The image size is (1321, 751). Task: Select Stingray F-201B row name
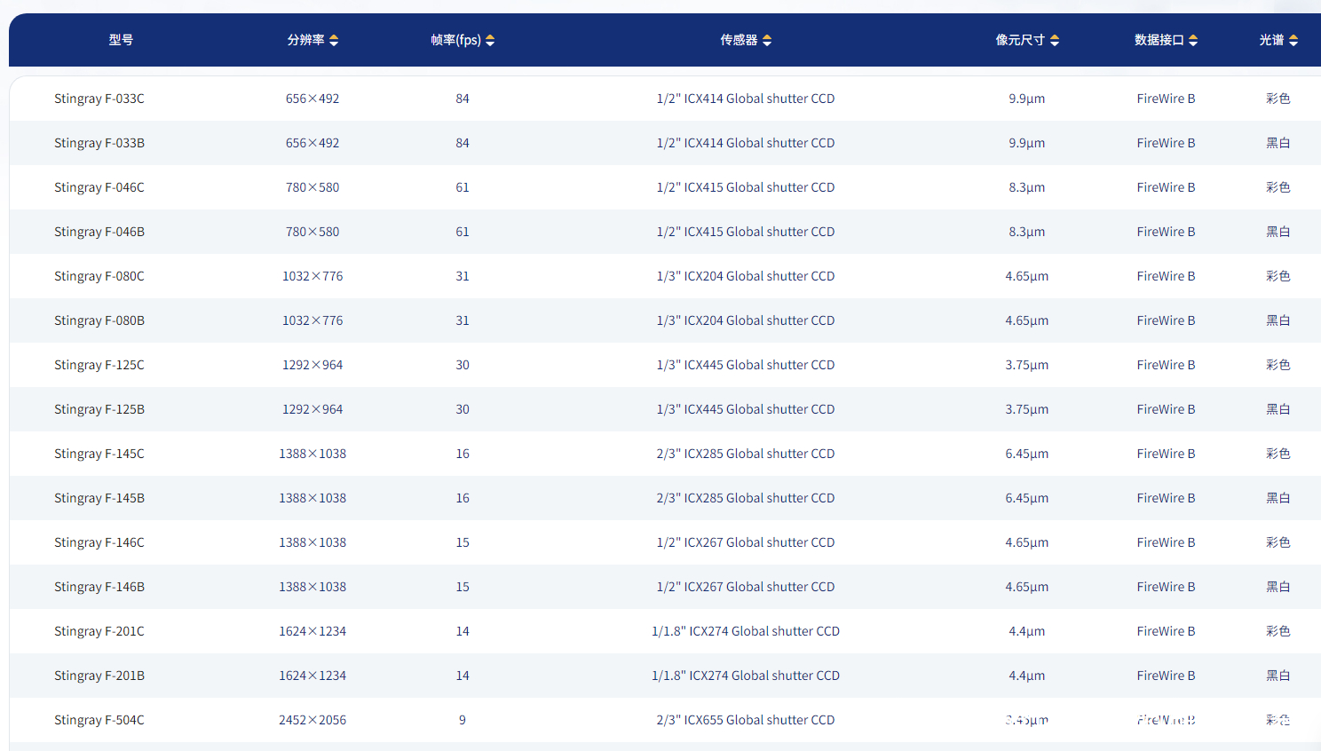[99, 676]
